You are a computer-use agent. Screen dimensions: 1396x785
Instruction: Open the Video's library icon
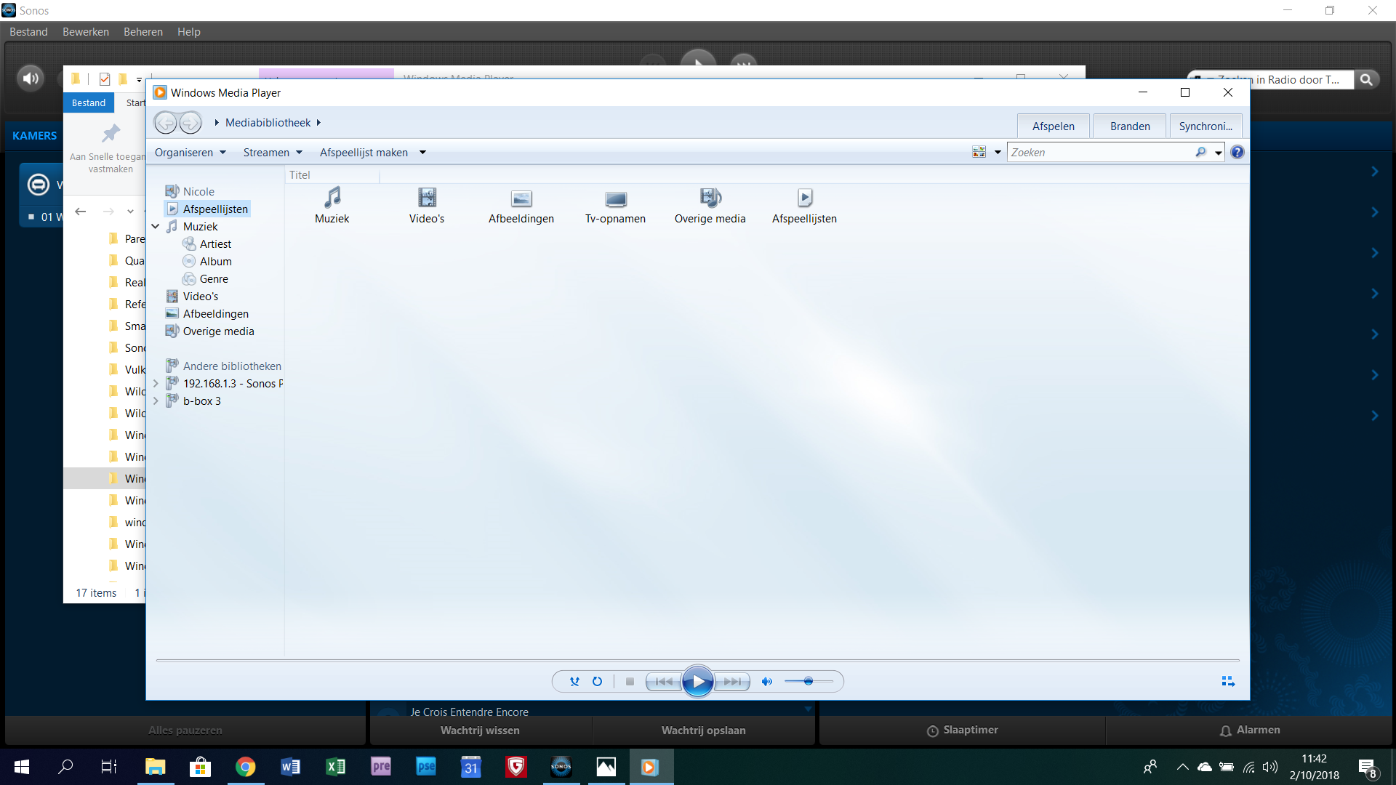pos(427,198)
